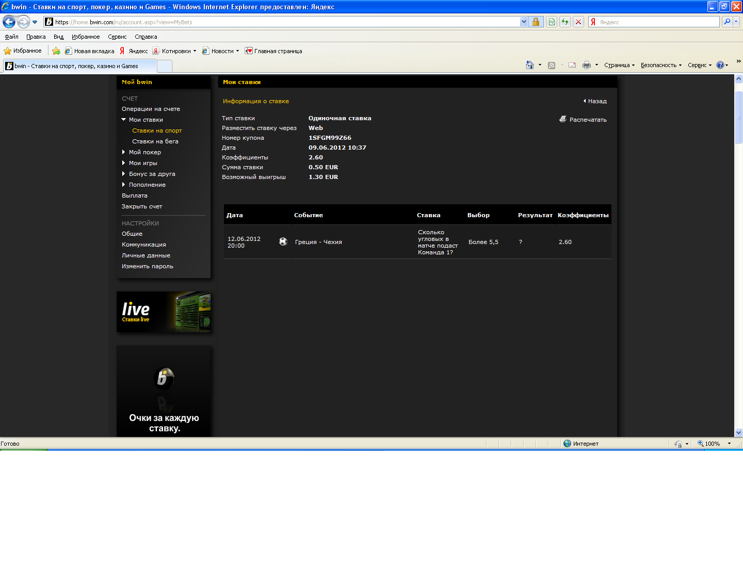
Task: Open the Избранное menu in menu bar
Action: coord(86,37)
